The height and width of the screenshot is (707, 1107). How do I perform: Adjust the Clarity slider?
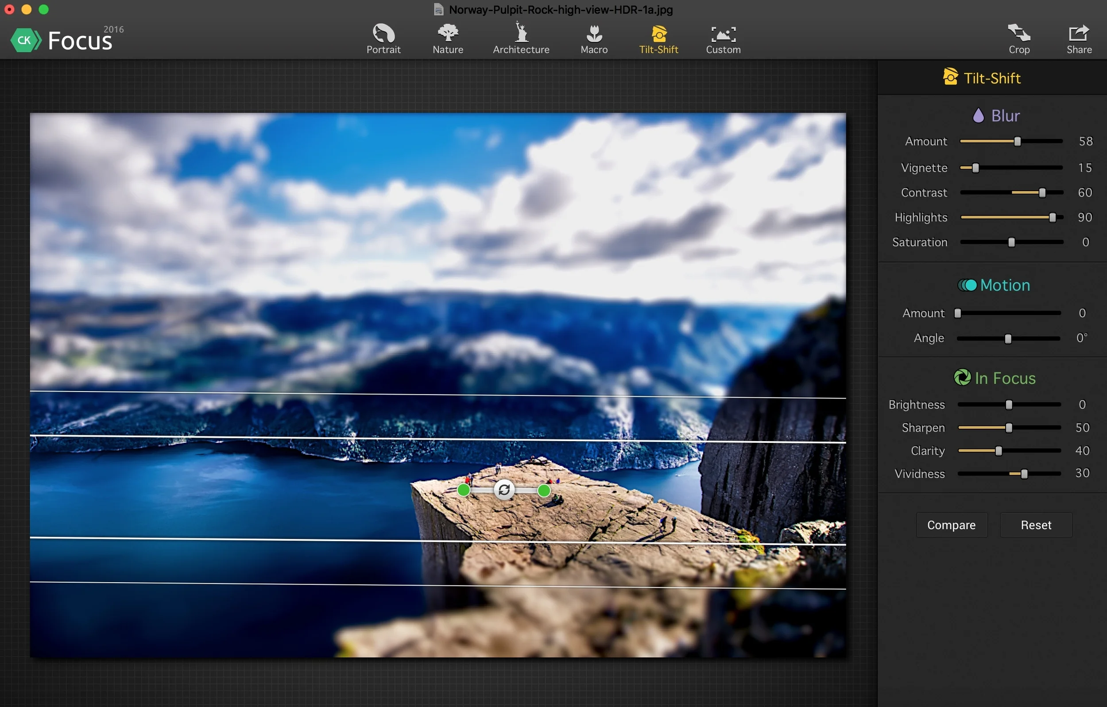point(1009,451)
